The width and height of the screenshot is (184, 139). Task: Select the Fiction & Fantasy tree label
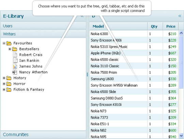coord(29,90)
